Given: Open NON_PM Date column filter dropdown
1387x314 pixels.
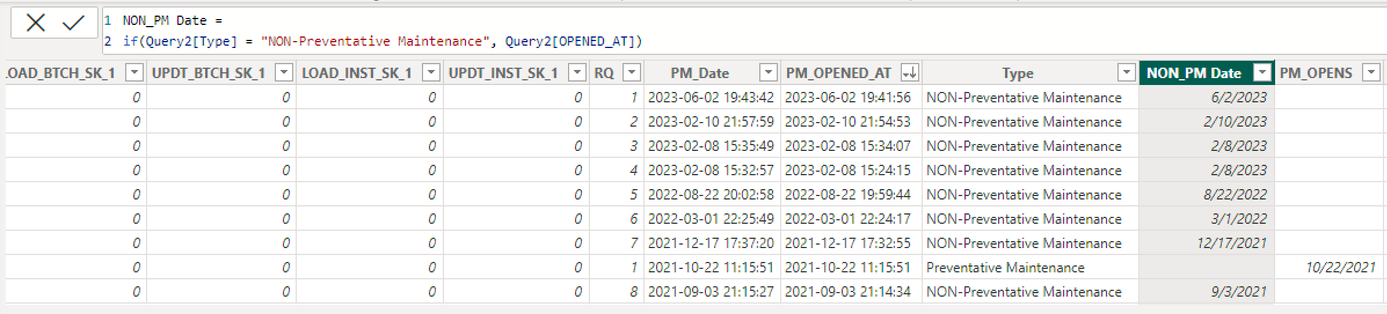Looking at the screenshot, I should click(1262, 73).
